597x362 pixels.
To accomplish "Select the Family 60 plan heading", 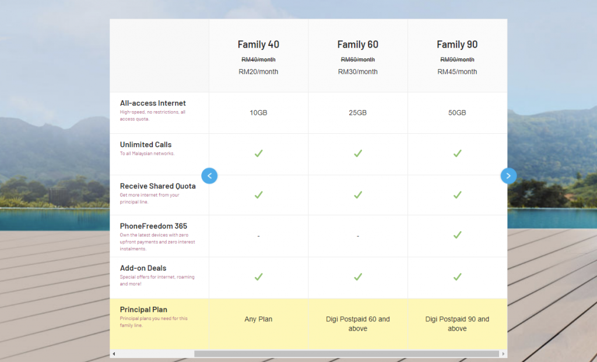I will click(358, 45).
